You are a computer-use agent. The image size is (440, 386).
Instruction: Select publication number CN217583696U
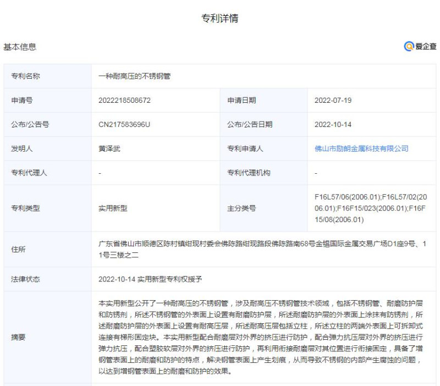[x=123, y=123]
